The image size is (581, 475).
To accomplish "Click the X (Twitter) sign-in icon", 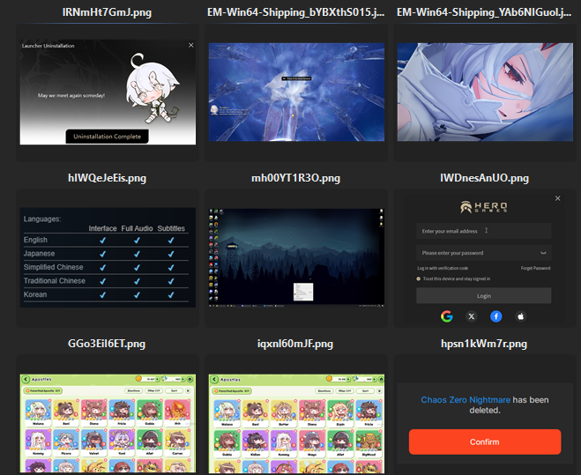I will [472, 316].
